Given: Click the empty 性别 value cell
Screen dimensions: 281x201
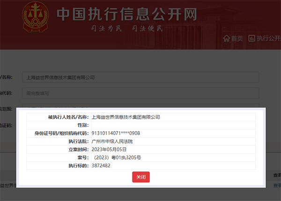Looking at the screenshot, I should click(173, 125).
